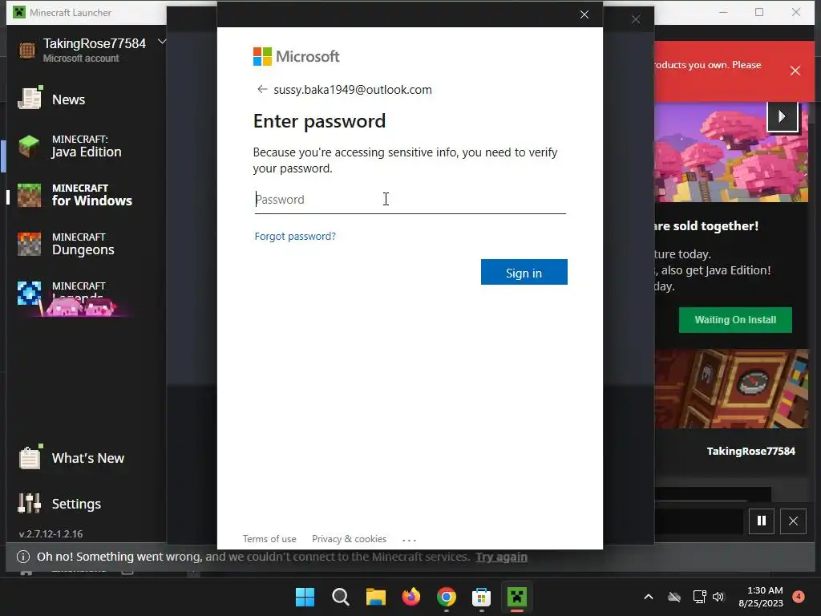Open the News section in launcher sidebar
Image resolution: width=821 pixels, height=616 pixels.
(68, 99)
